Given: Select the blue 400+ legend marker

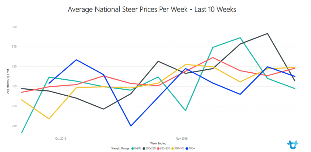Looking at the screenshot, I should pos(187,148).
